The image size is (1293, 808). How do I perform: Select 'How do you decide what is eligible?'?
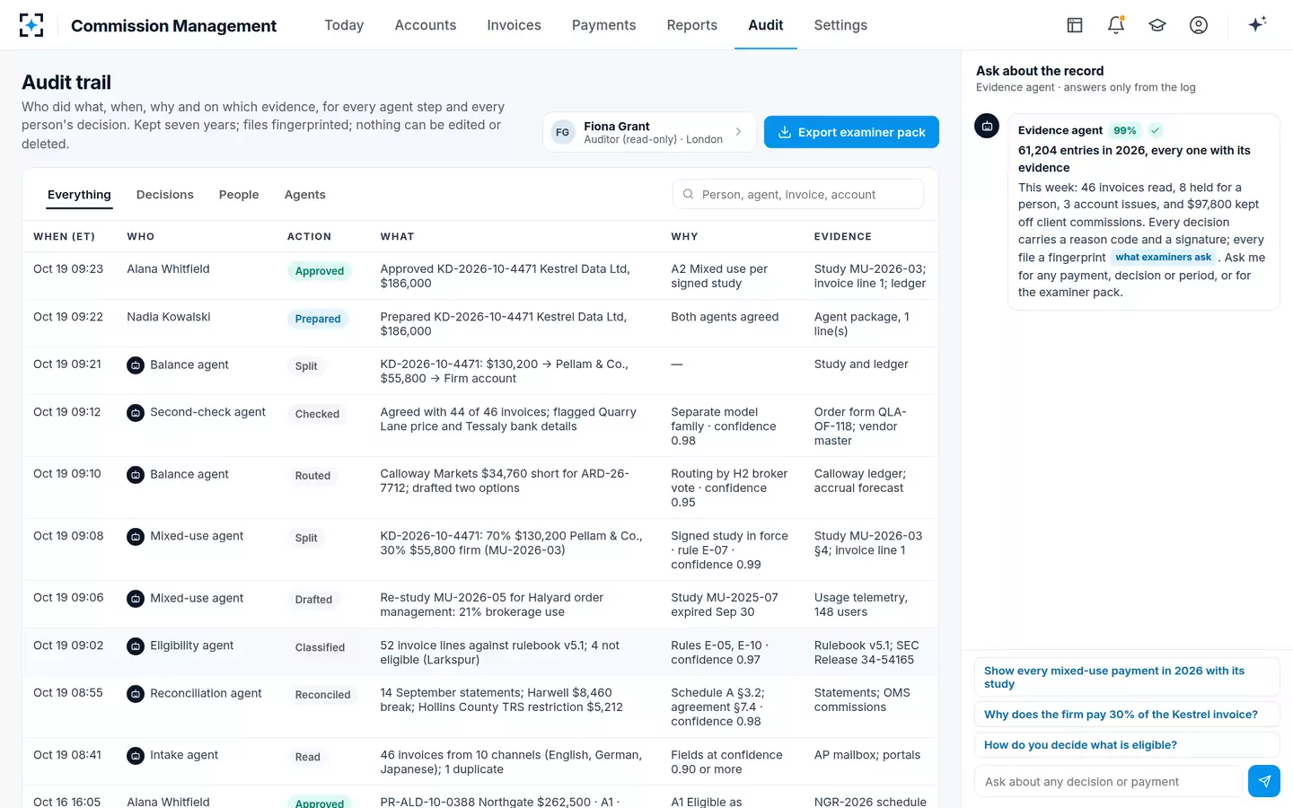tap(1127, 745)
